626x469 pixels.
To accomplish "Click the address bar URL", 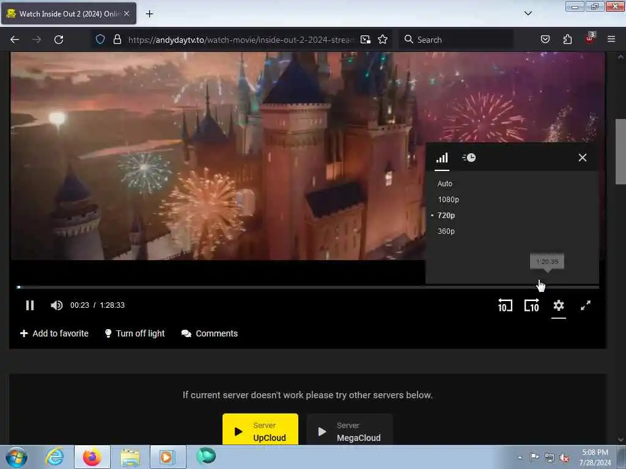I will pos(241,40).
